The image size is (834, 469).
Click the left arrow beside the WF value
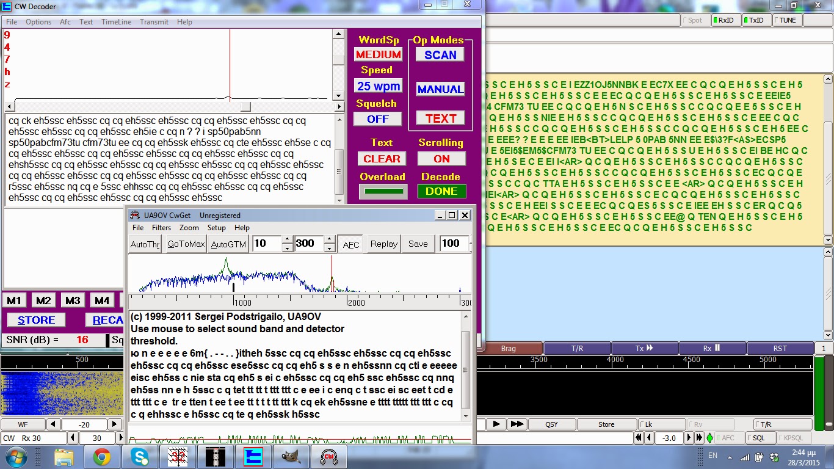[x=53, y=424]
